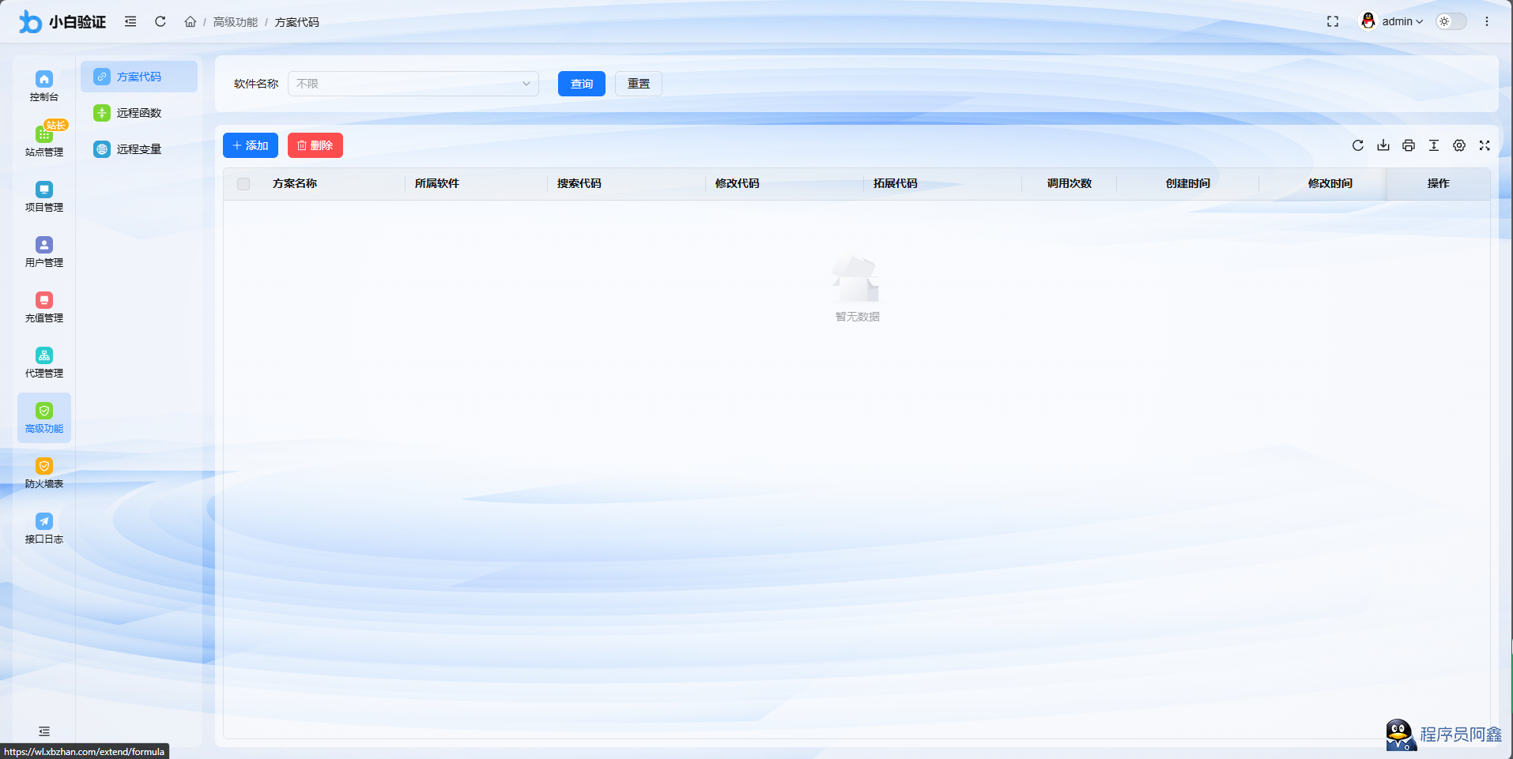
Task: Check the select-all checkbox in table header
Action: [243, 184]
